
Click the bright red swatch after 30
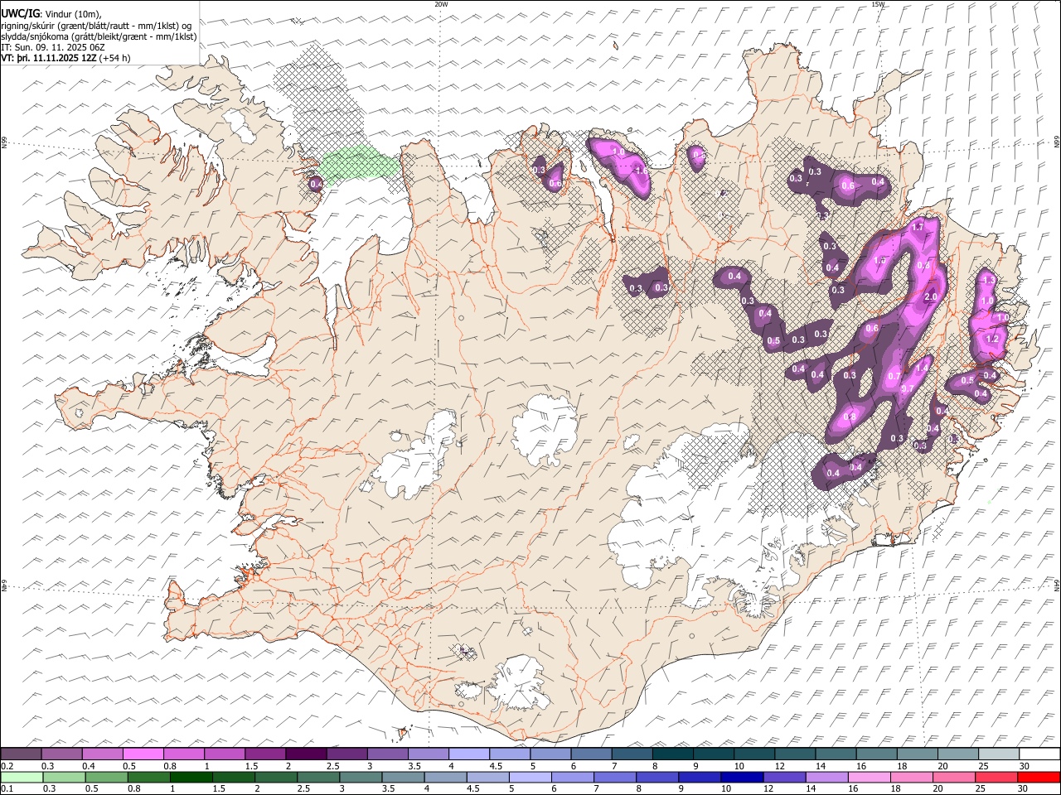(x=1039, y=777)
